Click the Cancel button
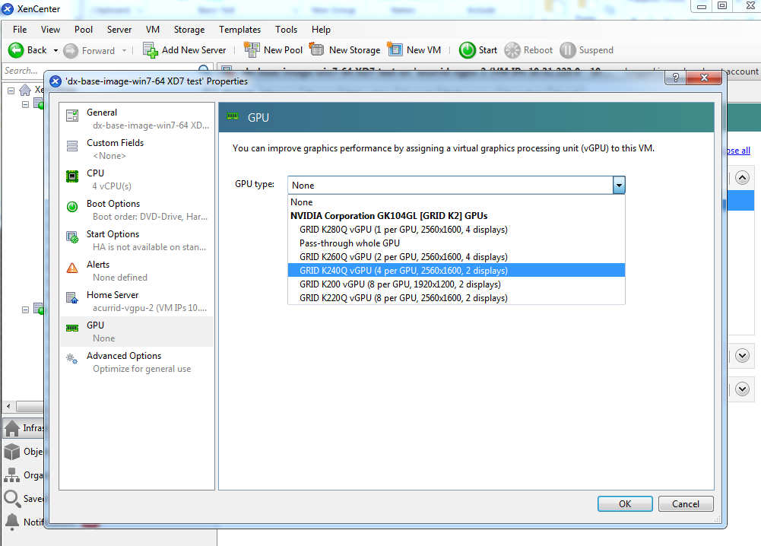 [x=685, y=503]
